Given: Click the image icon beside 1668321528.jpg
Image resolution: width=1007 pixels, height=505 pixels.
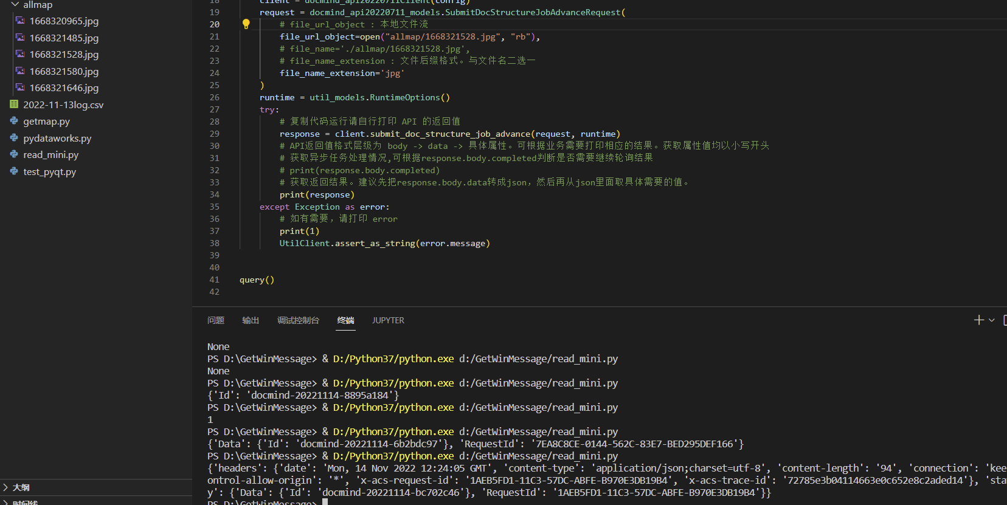Looking at the screenshot, I should (x=20, y=54).
